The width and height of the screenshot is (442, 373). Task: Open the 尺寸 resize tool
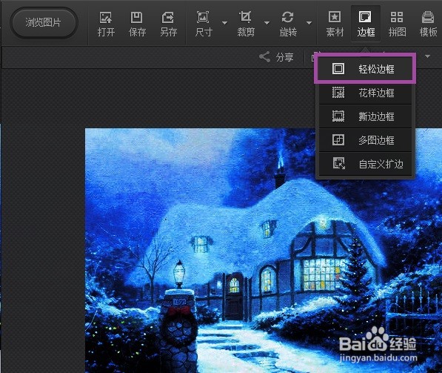pos(204,24)
